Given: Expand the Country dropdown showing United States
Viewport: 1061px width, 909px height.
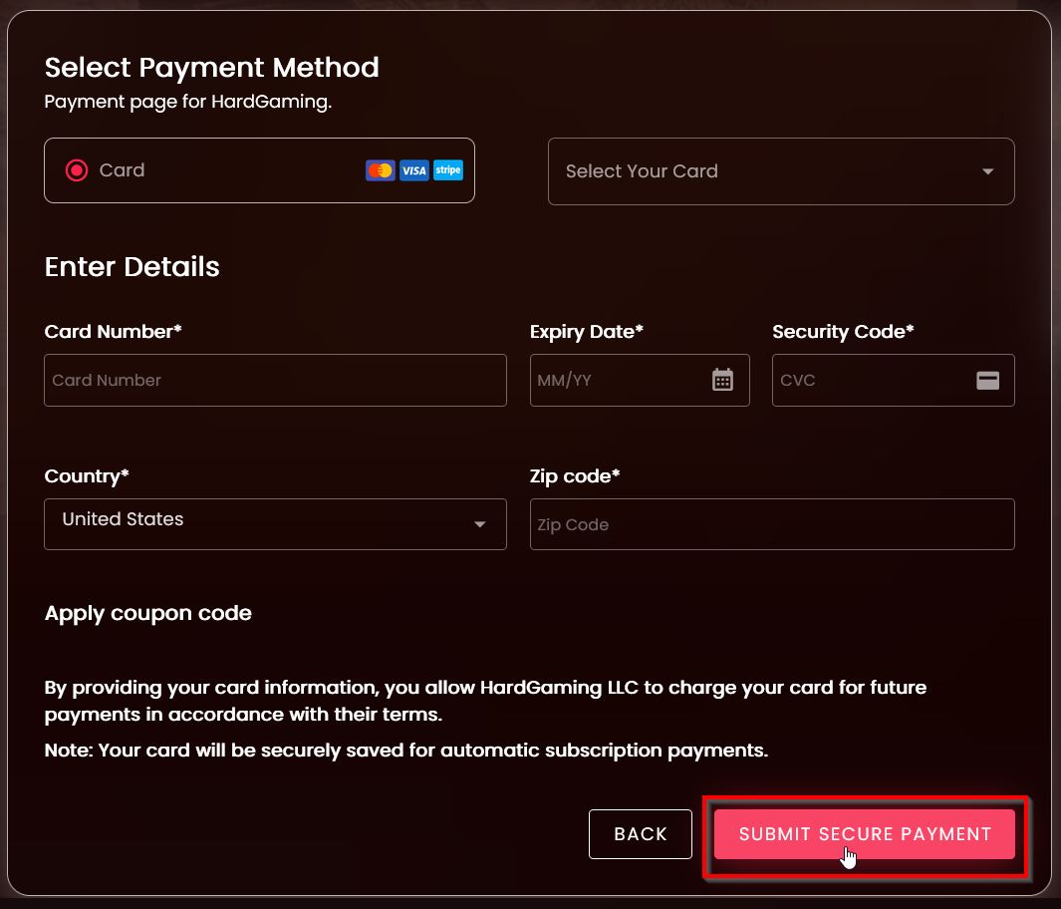Looking at the screenshot, I should click(275, 524).
